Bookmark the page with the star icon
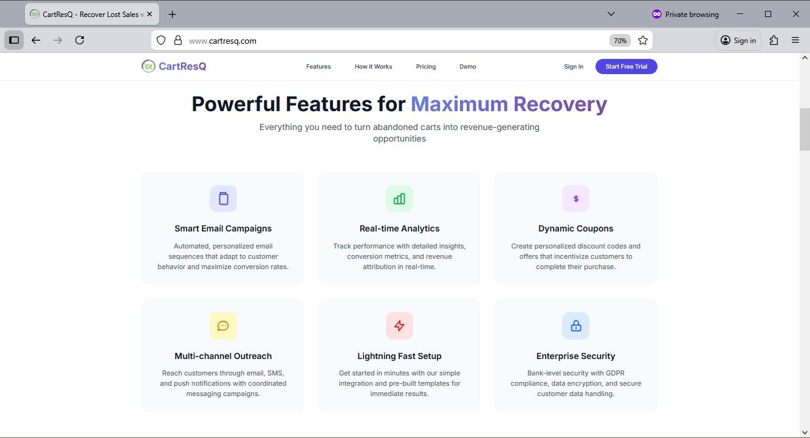Viewport: 810px width, 438px height. (643, 40)
